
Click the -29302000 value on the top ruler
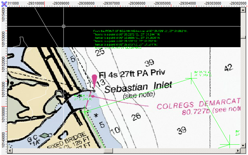238,3
